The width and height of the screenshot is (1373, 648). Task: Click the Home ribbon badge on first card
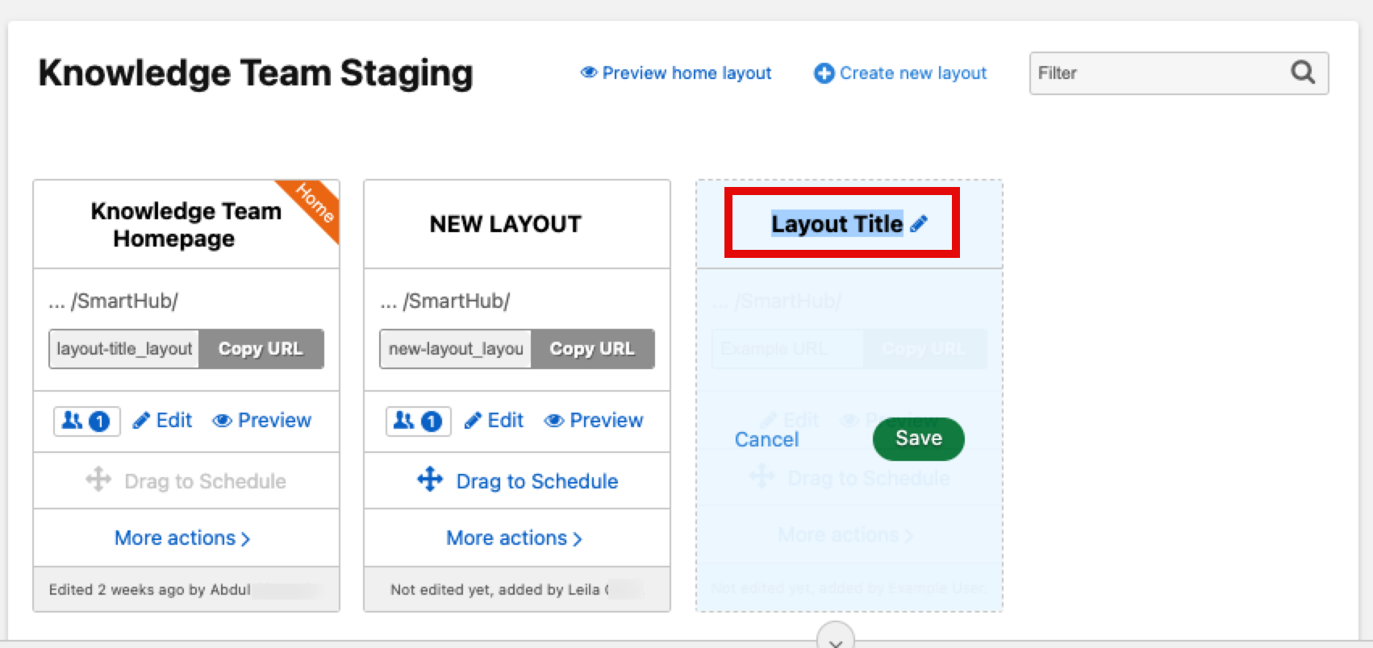314,203
